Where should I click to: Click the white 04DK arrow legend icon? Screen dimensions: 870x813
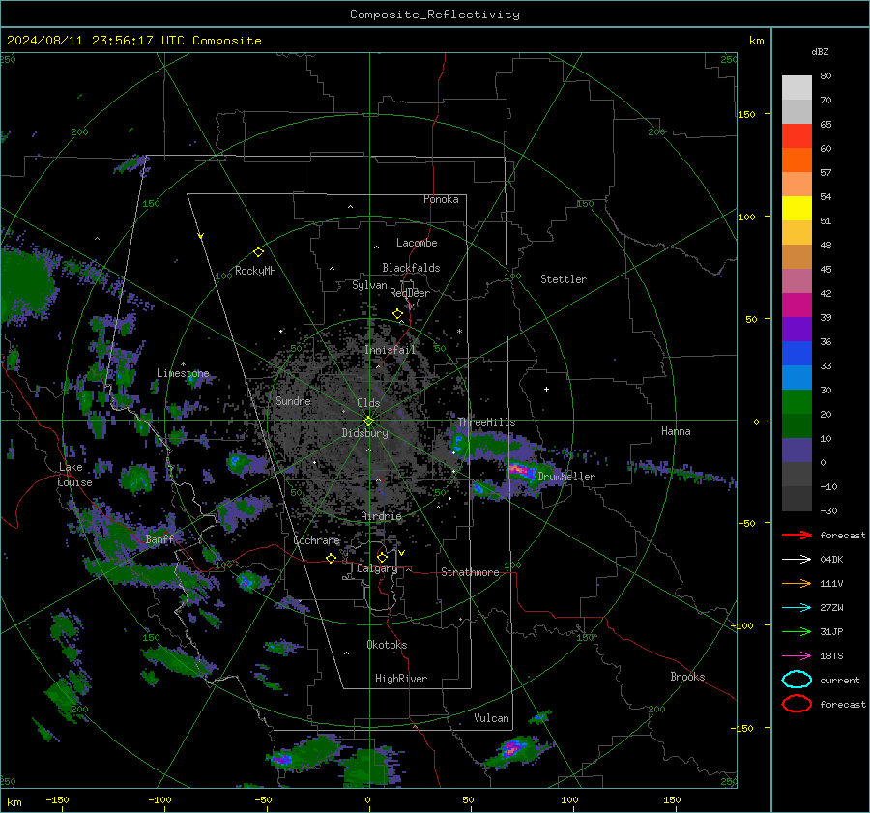point(797,560)
